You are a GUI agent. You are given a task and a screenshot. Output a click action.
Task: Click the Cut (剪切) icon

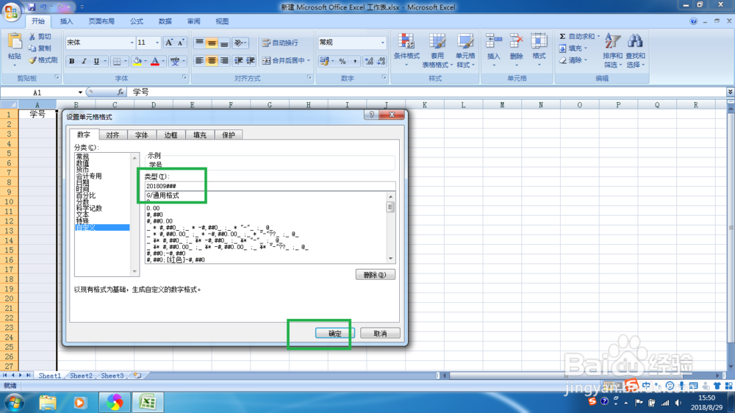tap(32, 37)
